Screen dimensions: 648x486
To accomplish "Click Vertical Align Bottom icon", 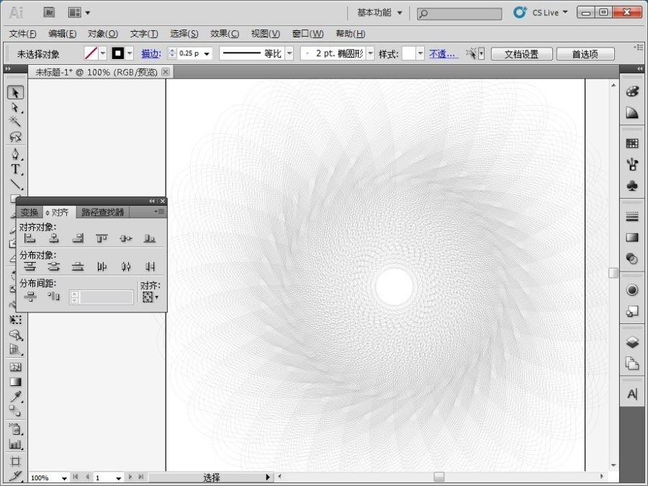I will tap(150, 238).
